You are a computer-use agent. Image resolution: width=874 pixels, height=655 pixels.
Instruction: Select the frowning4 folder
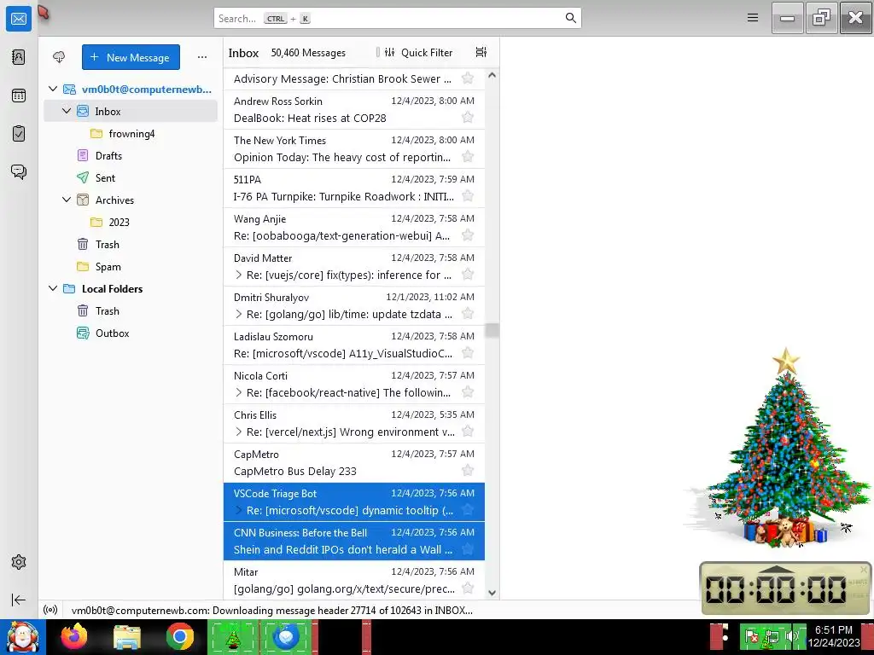click(131, 133)
